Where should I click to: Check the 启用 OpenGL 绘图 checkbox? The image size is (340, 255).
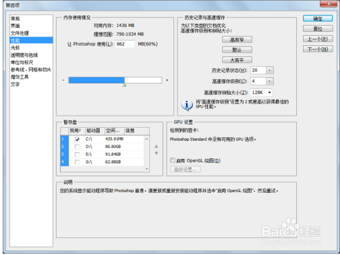pyautogui.click(x=173, y=160)
